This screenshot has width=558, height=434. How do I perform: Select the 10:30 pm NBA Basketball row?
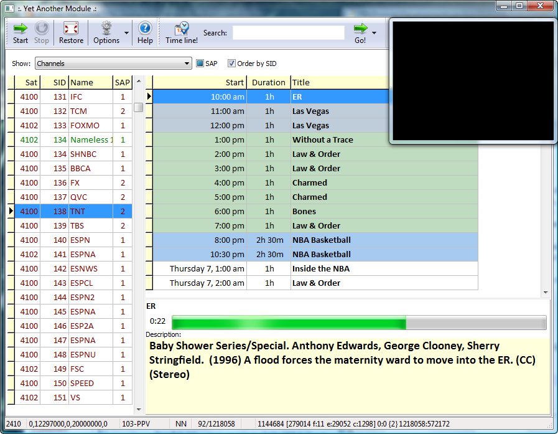(x=315, y=255)
